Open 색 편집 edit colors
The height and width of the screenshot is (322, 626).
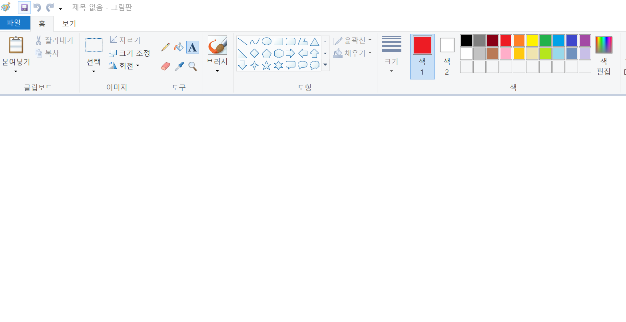604,55
